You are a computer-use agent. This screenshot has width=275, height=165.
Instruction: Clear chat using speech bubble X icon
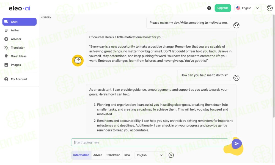coord(171,155)
